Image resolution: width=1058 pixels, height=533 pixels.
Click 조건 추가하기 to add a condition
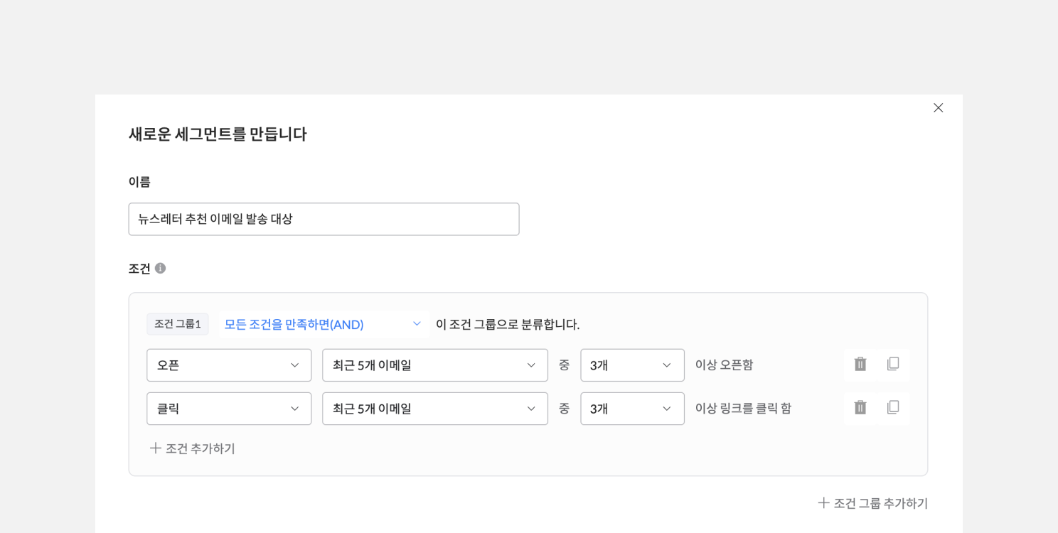click(x=192, y=448)
